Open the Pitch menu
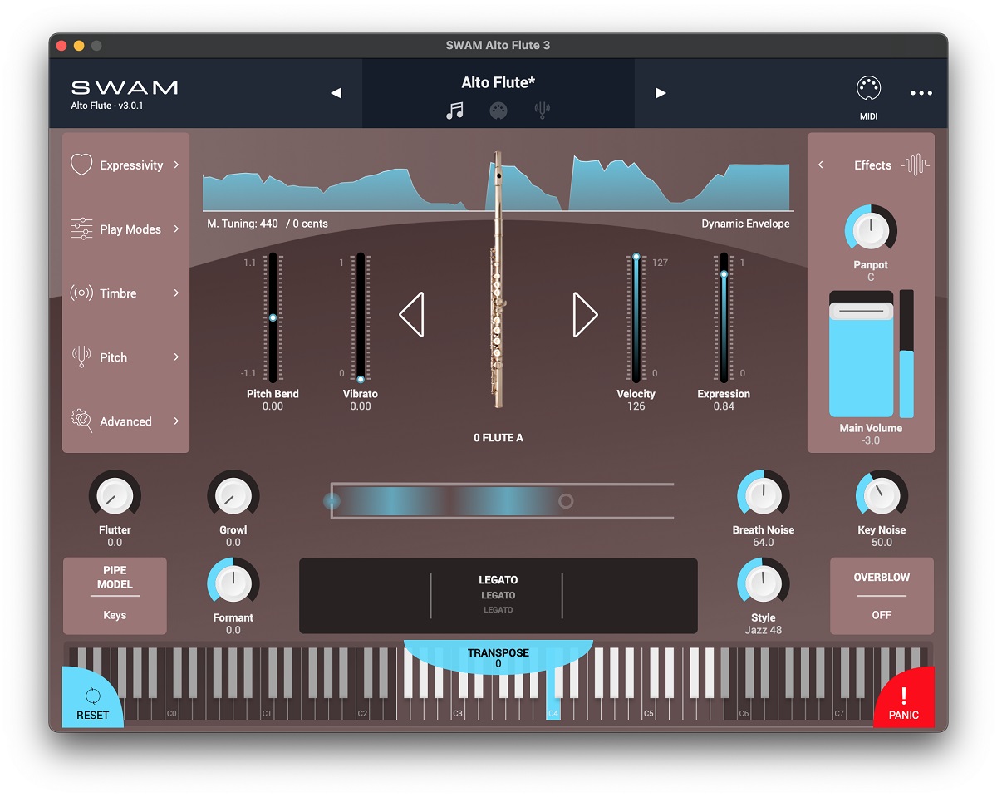The image size is (997, 797). 113,357
